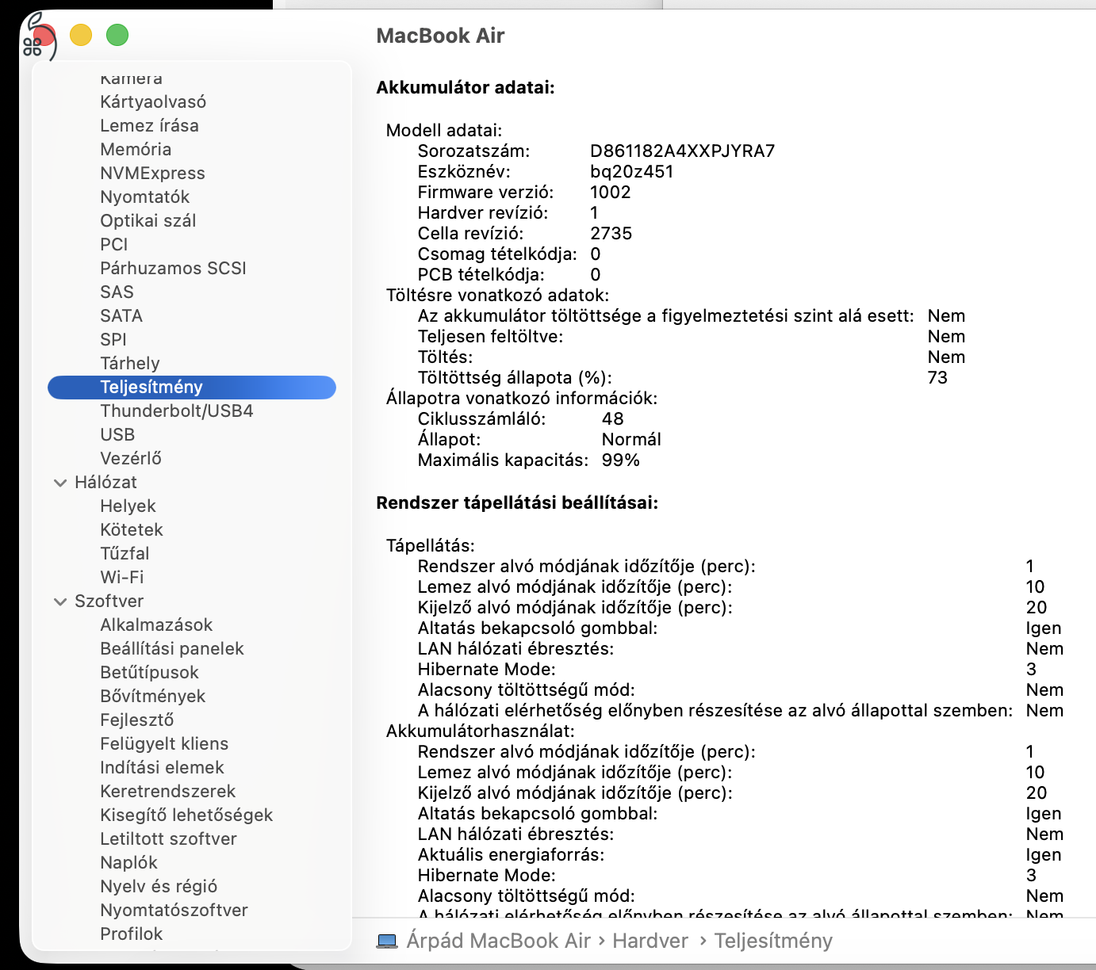
Task: Click the MacBook Air title heading
Action: click(x=440, y=36)
